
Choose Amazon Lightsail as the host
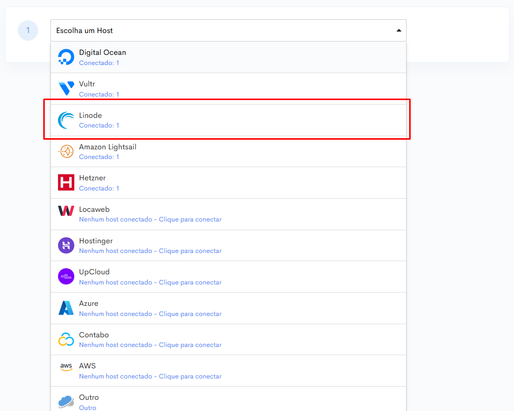click(229, 151)
